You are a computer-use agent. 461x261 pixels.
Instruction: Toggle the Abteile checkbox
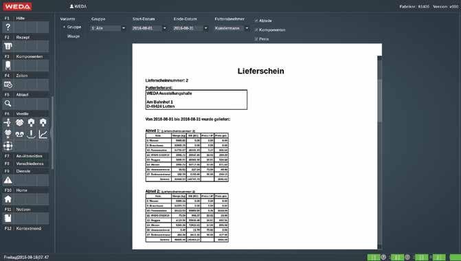(256, 21)
